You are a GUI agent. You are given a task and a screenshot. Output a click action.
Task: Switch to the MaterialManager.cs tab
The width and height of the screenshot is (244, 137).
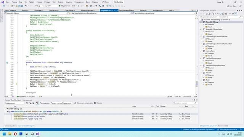coord(88,10)
